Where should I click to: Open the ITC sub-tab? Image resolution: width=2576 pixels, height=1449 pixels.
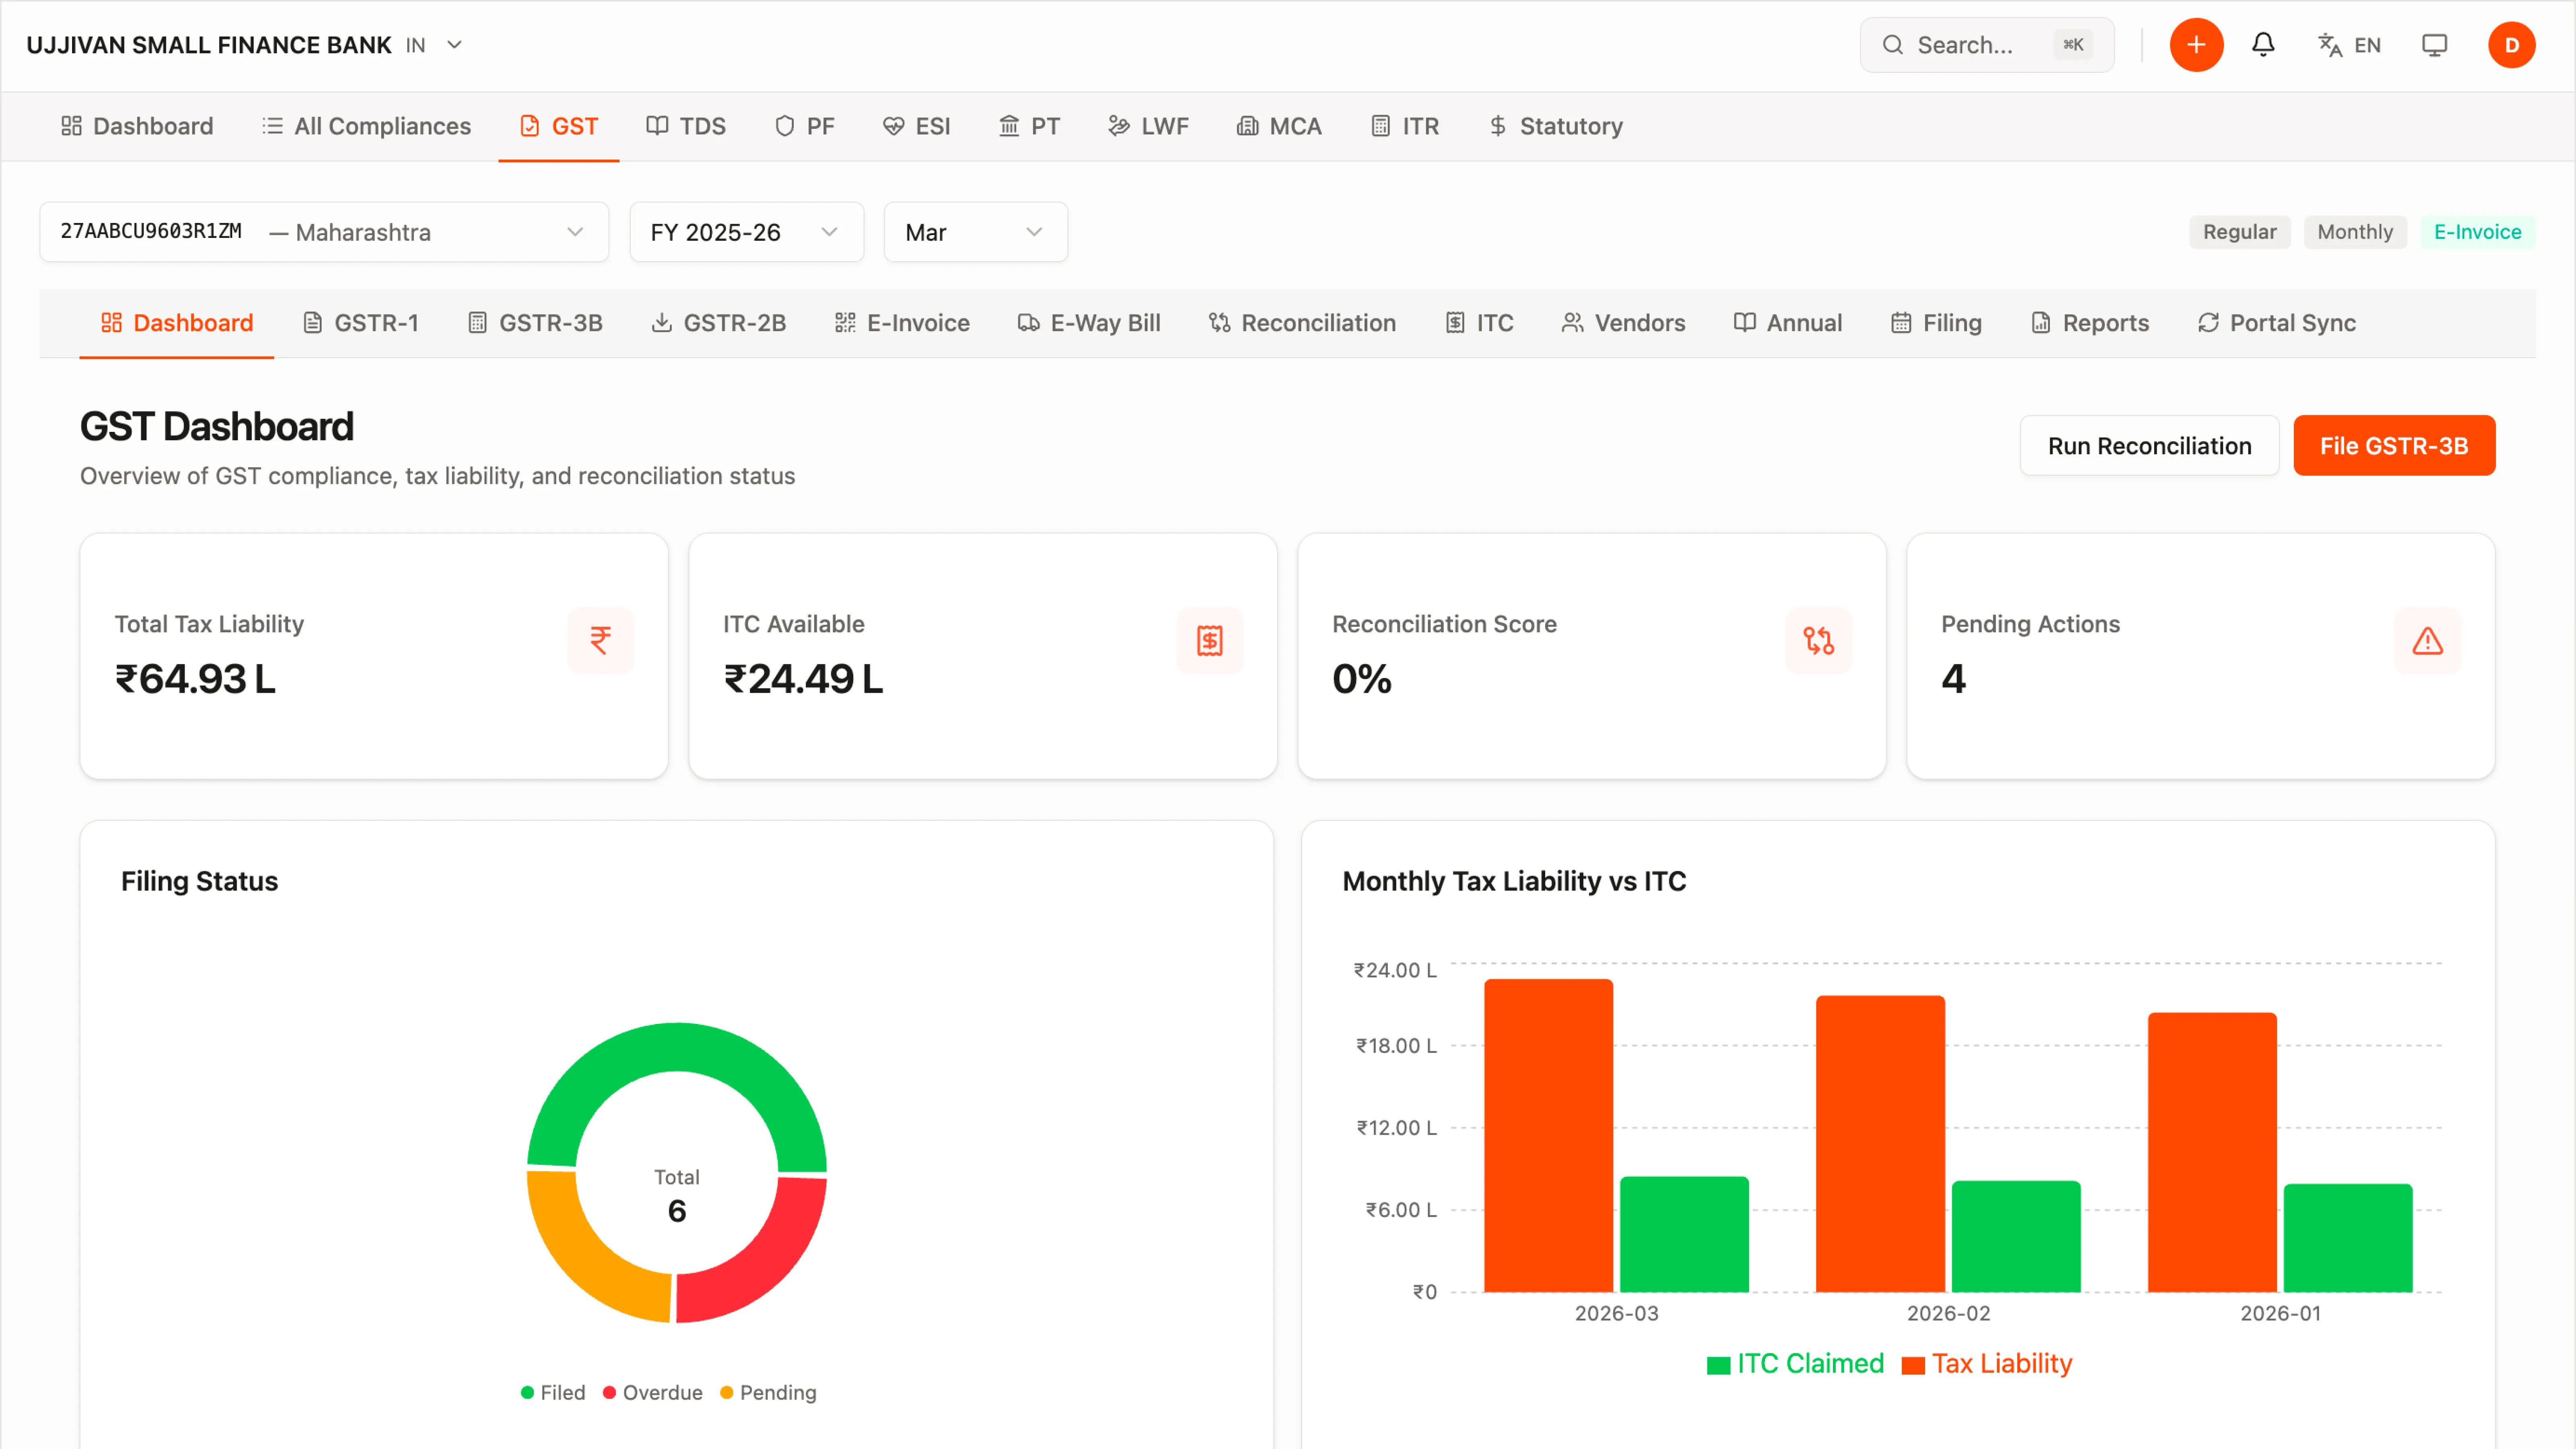(1479, 323)
